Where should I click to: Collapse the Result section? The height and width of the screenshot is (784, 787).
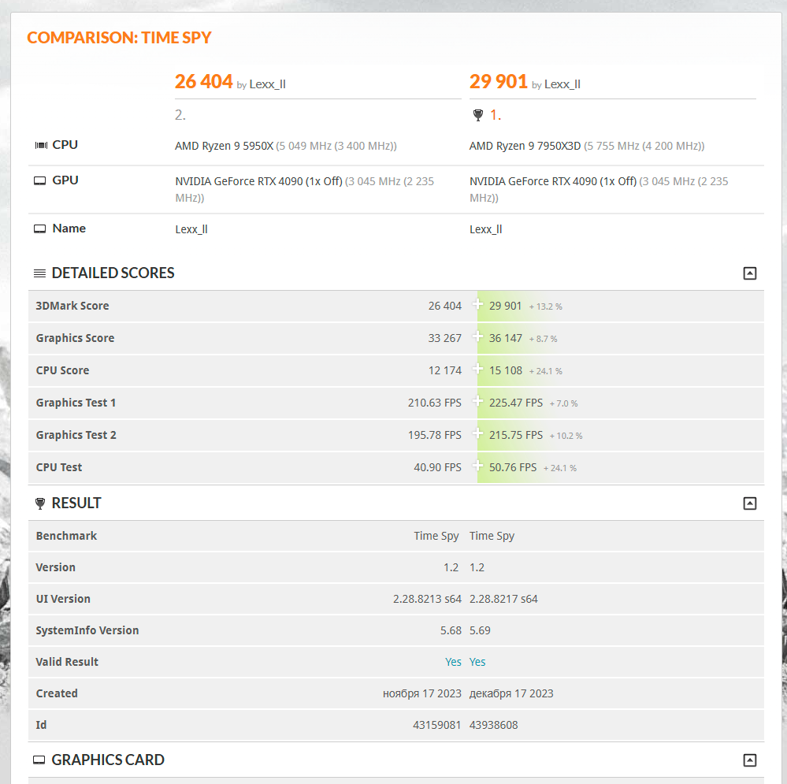point(749,503)
